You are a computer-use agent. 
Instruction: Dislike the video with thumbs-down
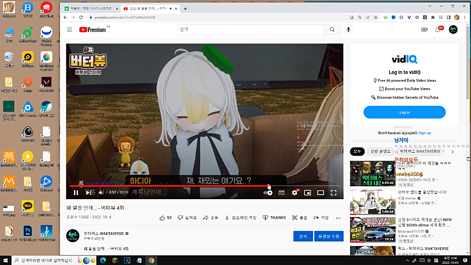pos(187,217)
